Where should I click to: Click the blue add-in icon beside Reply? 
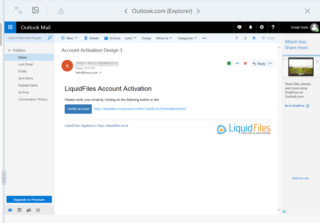[x=237, y=64]
